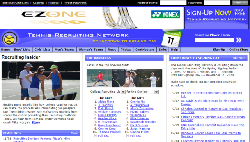This screenshot has width=250, height=142.
Task: Open Allura Zamarripa player link
Action: (x=142, y=109)
